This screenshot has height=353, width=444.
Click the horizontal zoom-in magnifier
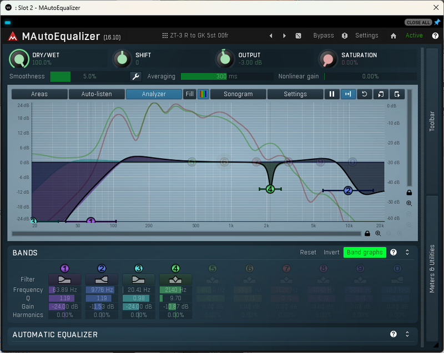point(378,234)
